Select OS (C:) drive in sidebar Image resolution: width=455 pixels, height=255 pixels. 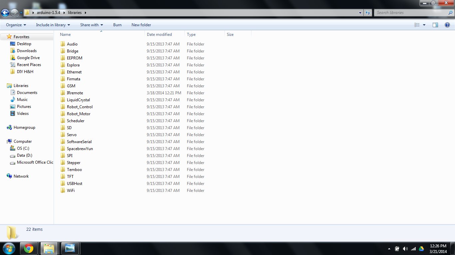[23, 148]
